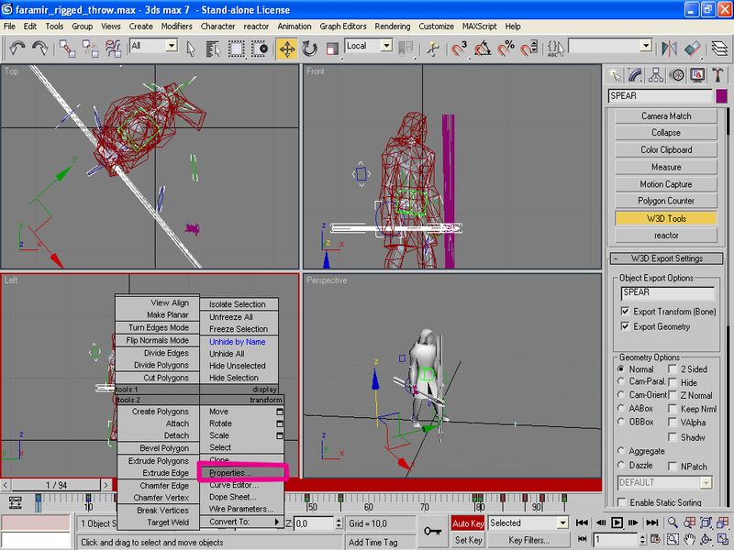Activate the Unlink Selection tool

click(90, 49)
